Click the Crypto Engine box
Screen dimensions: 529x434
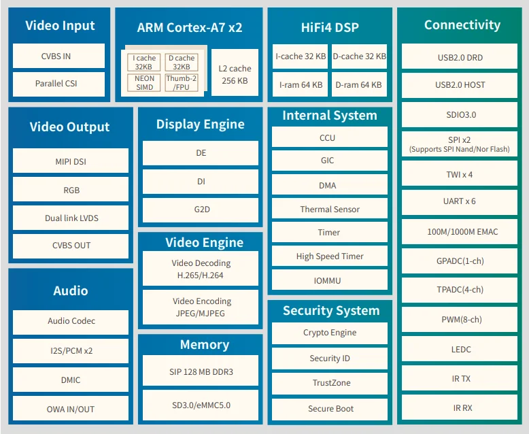pyautogui.click(x=330, y=333)
